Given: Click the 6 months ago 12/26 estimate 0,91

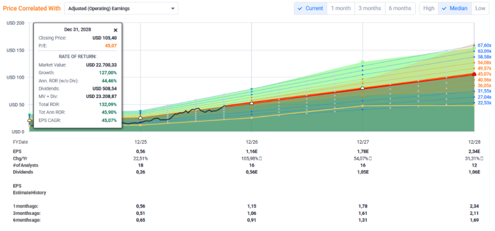Looking at the screenshot, I should coord(252,220).
